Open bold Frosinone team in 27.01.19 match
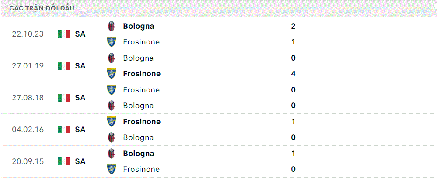 [x=142, y=74]
